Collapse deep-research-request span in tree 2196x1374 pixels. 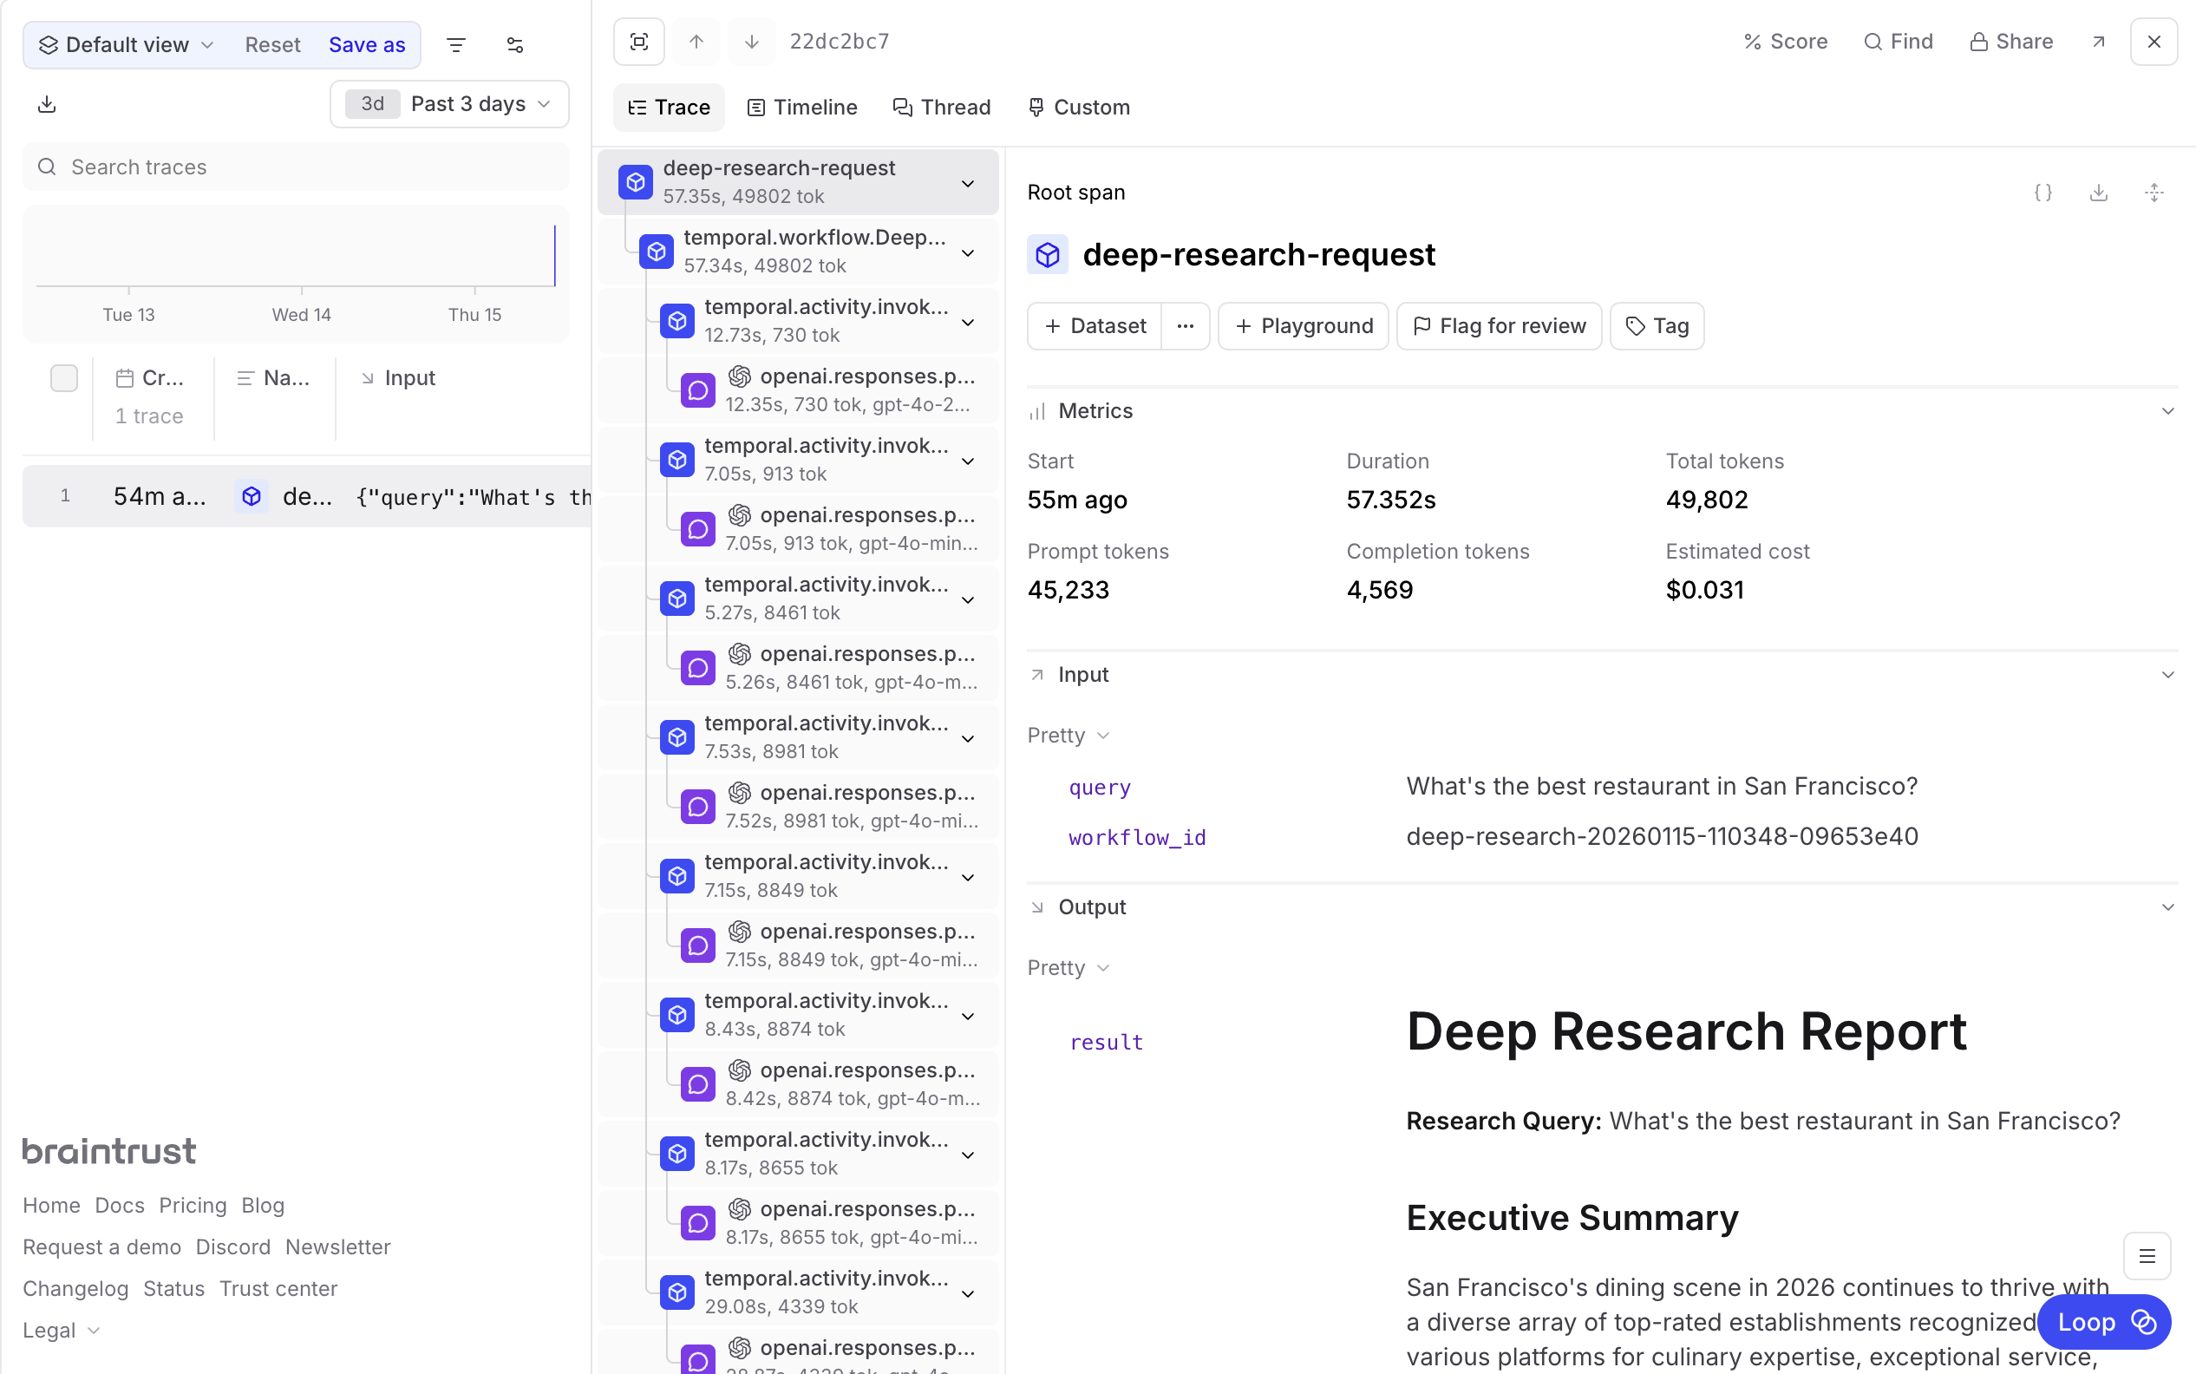pos(968,183)
